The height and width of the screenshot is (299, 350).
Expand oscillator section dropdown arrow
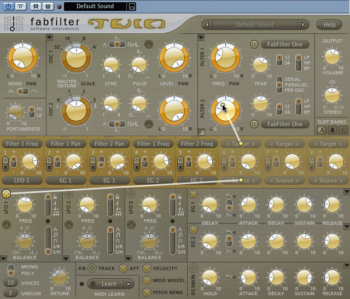[x=50, y=37]
